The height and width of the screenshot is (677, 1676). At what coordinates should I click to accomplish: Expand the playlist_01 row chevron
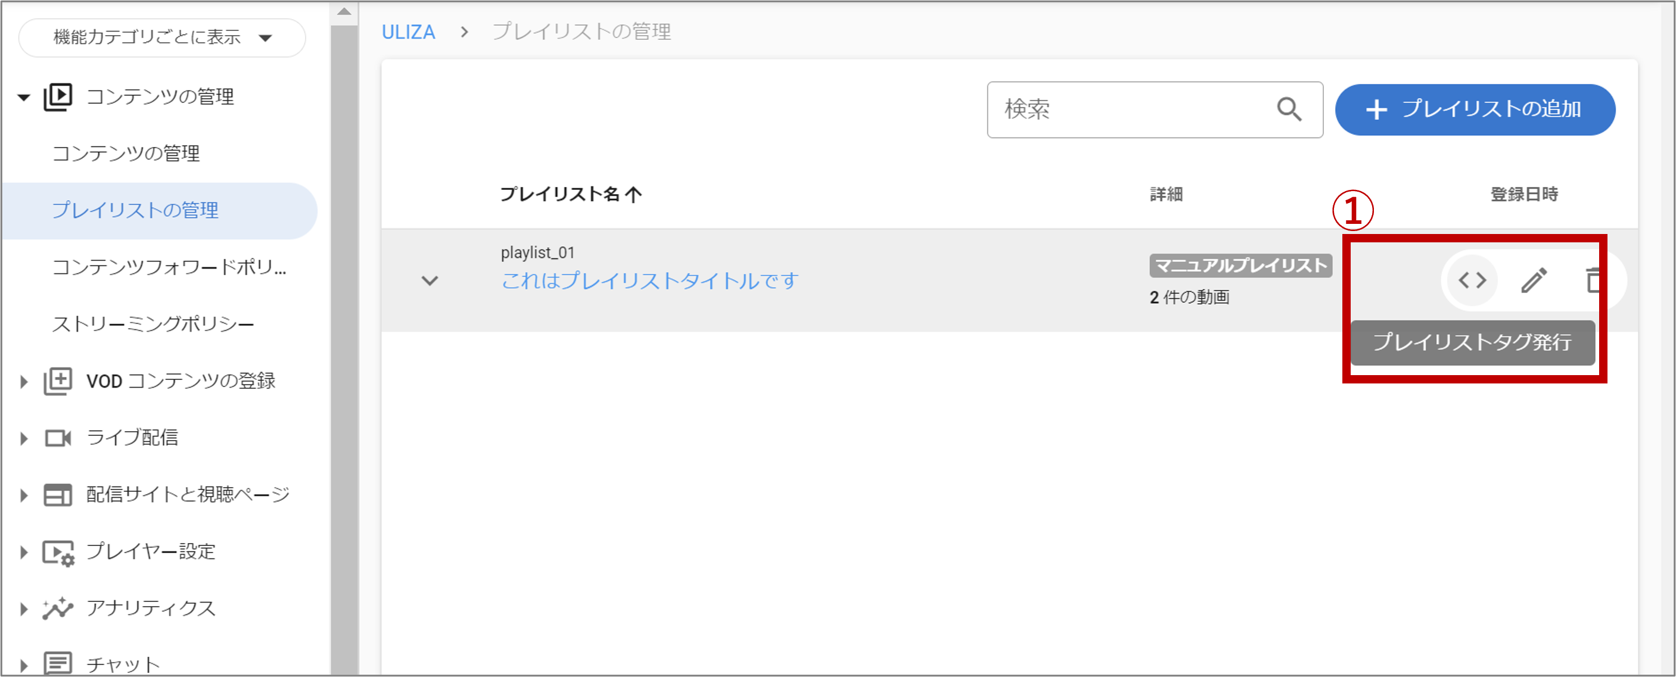coord(430,281)
